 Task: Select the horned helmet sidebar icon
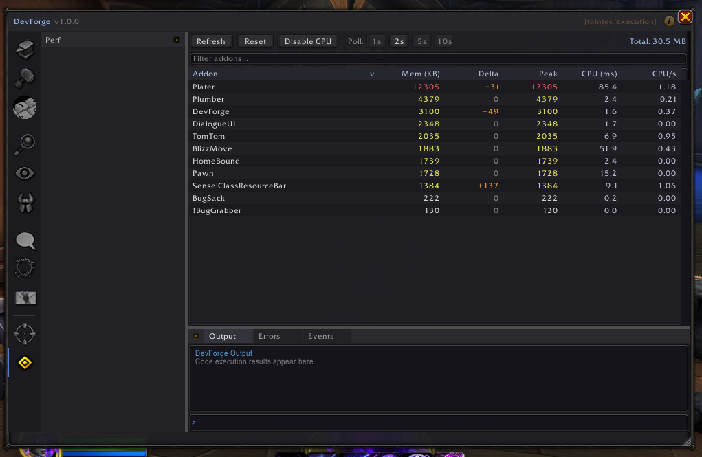(24, 202)
